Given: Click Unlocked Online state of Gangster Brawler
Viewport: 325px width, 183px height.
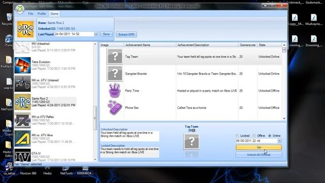Looking at the screenshot, I should [x=269, y=74].
